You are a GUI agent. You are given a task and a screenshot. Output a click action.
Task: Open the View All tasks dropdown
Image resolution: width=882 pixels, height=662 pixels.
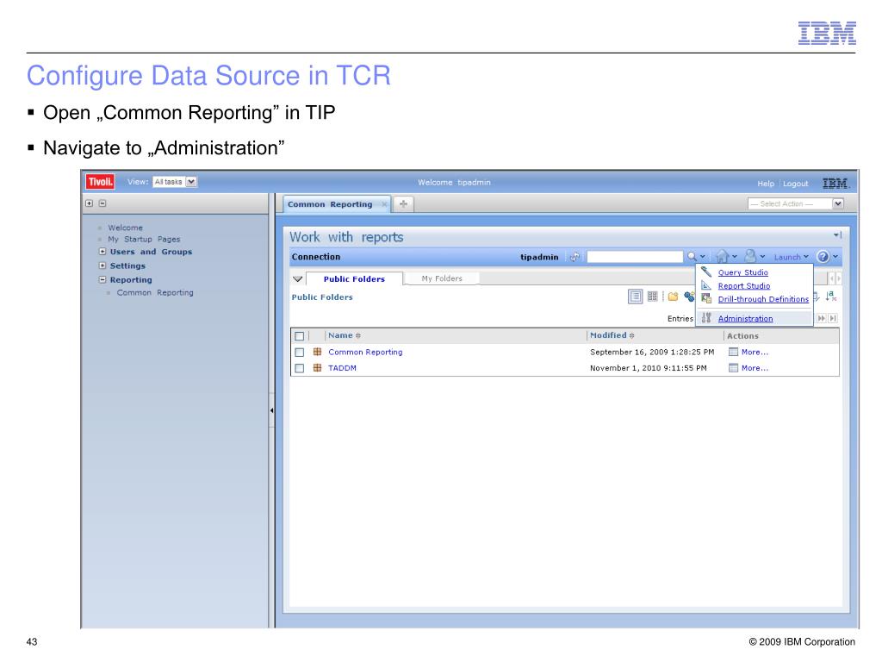click(x=175, y=182)
